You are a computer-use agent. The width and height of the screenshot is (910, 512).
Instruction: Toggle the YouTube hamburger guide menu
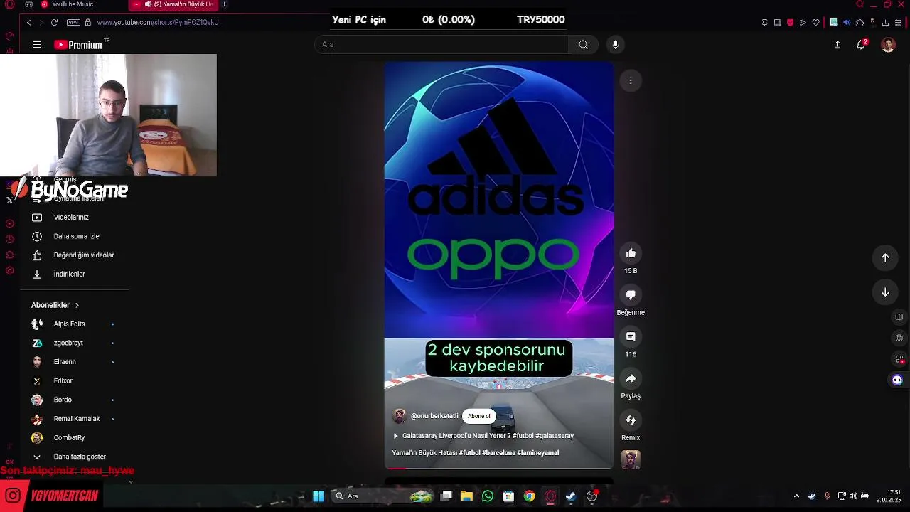37,44
